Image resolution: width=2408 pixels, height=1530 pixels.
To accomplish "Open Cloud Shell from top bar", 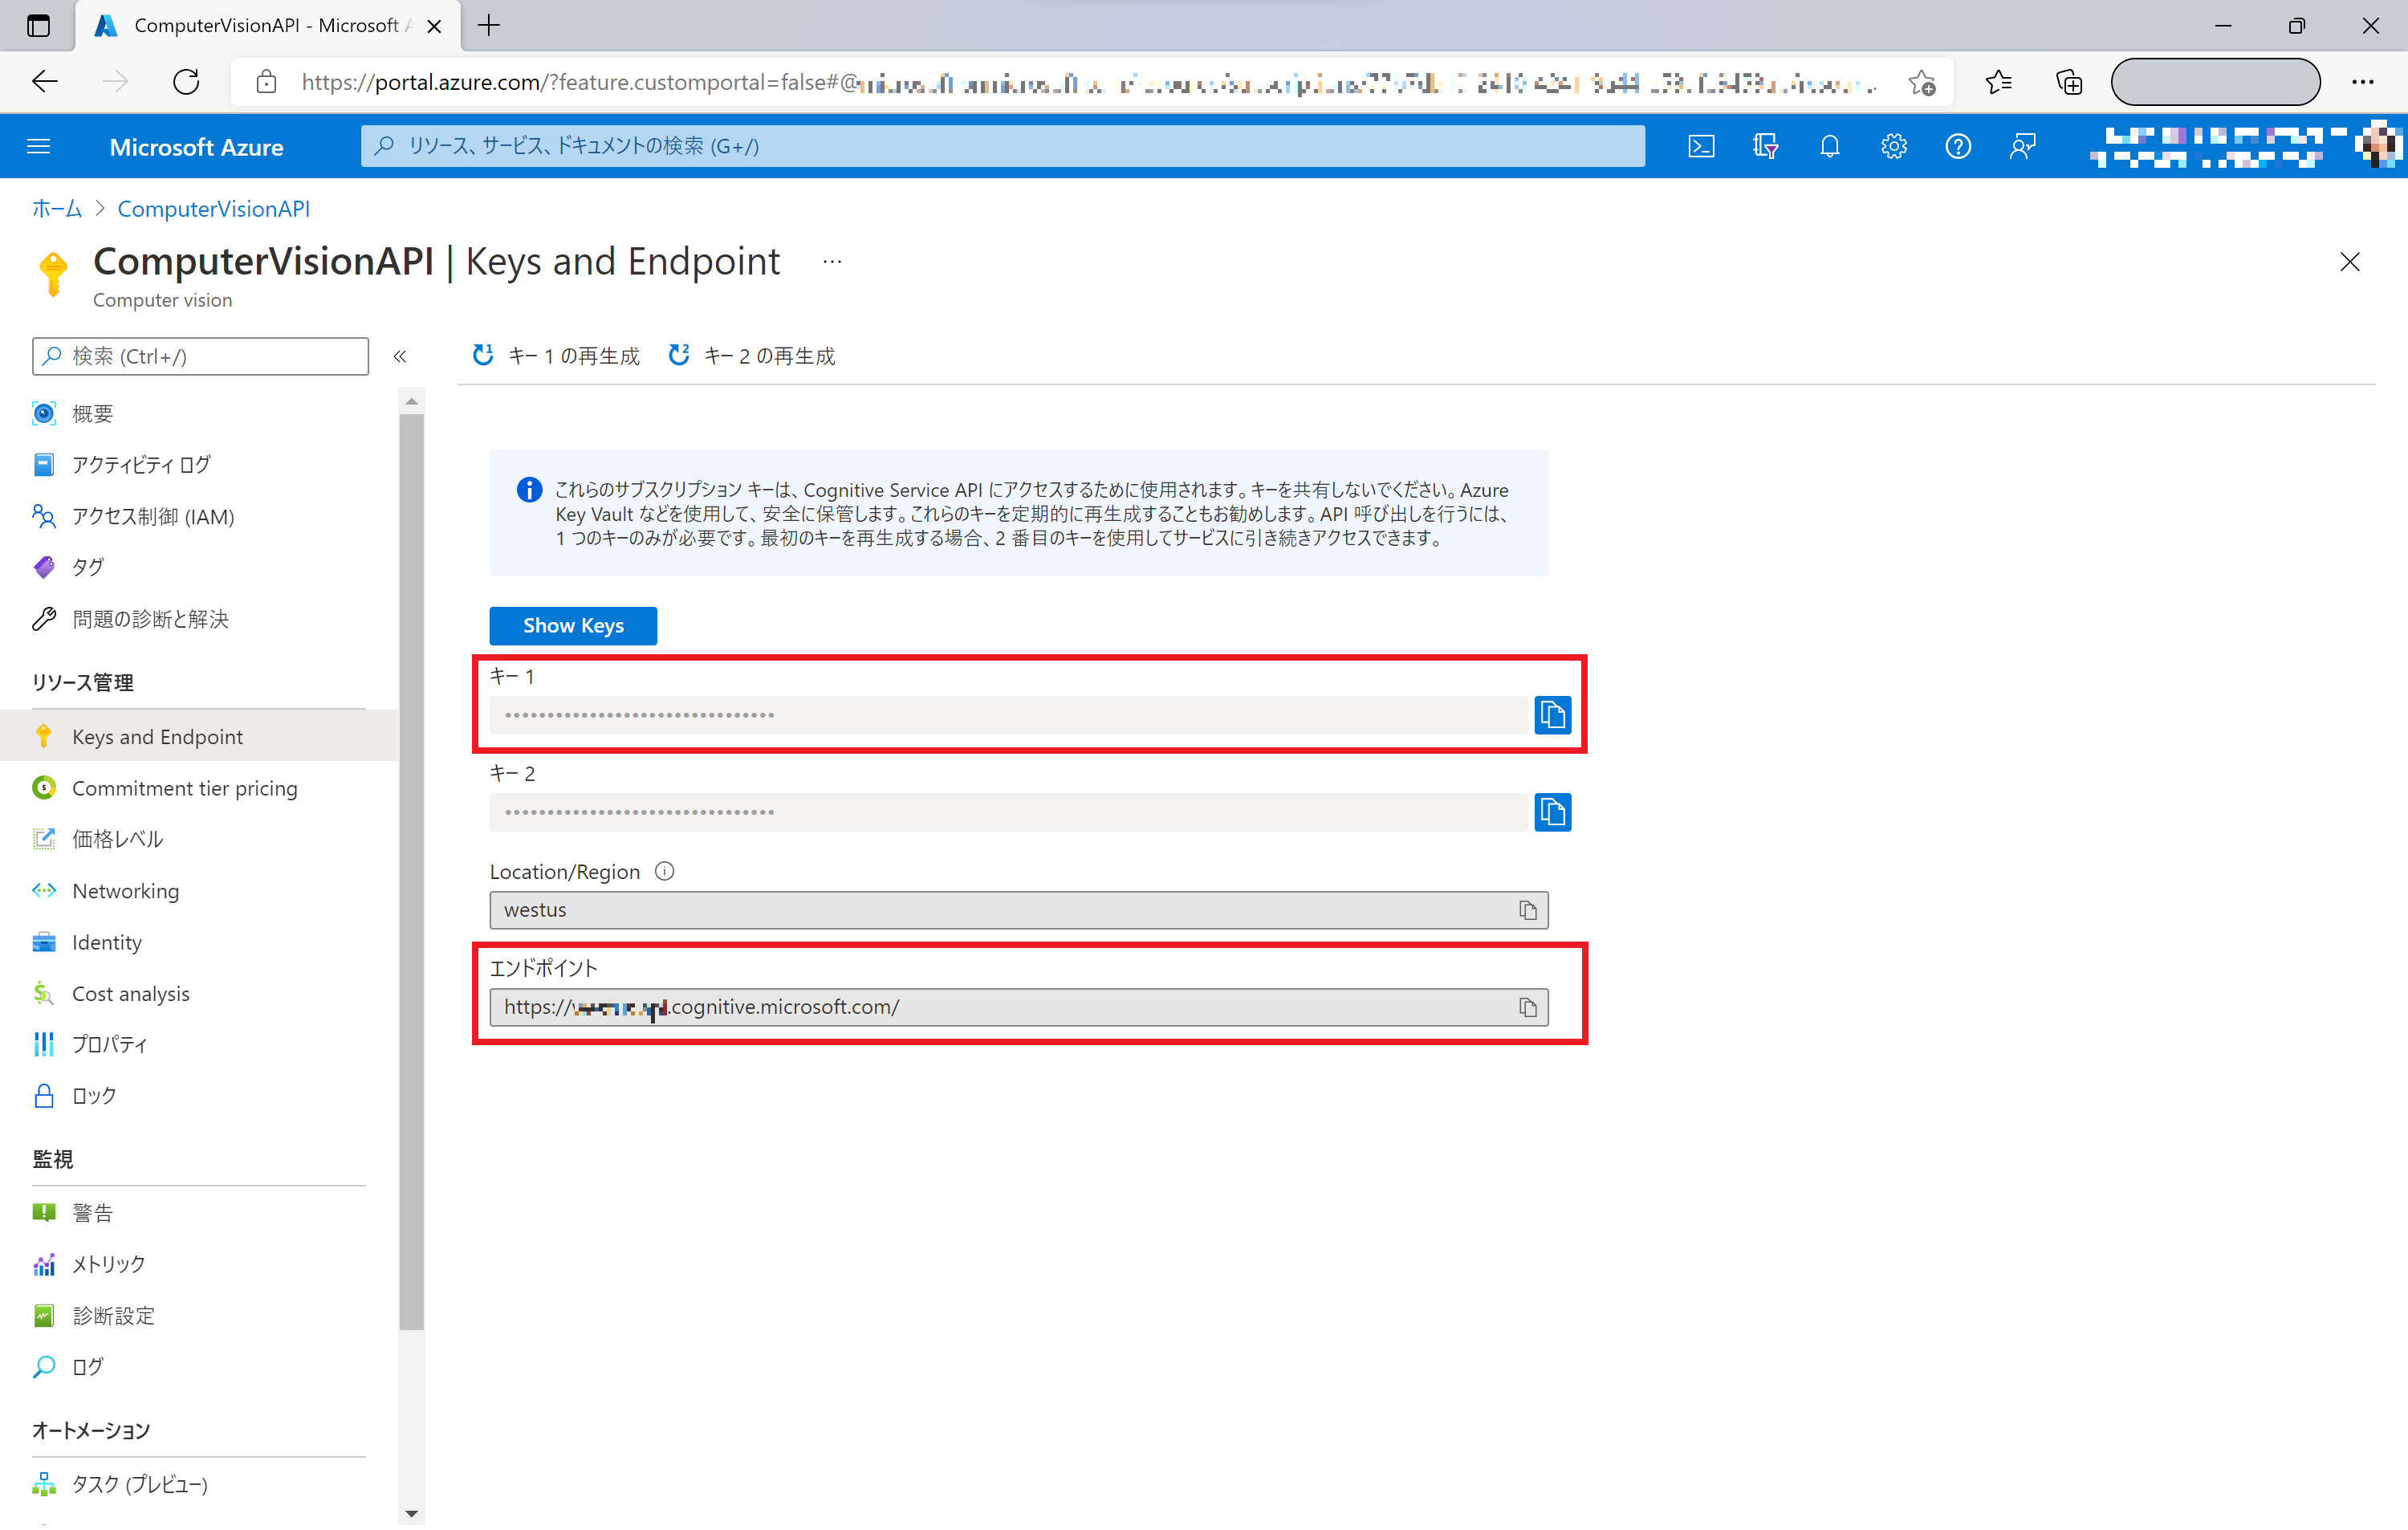I will click(1701, 147).
